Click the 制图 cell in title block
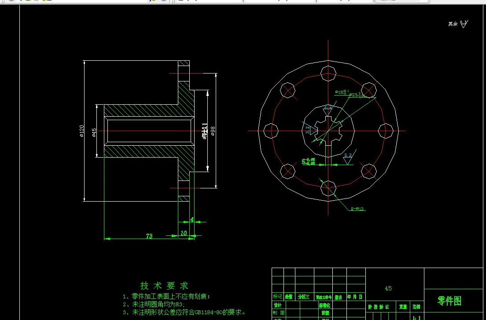Screen dimensions: 486x320 [278, 313]
